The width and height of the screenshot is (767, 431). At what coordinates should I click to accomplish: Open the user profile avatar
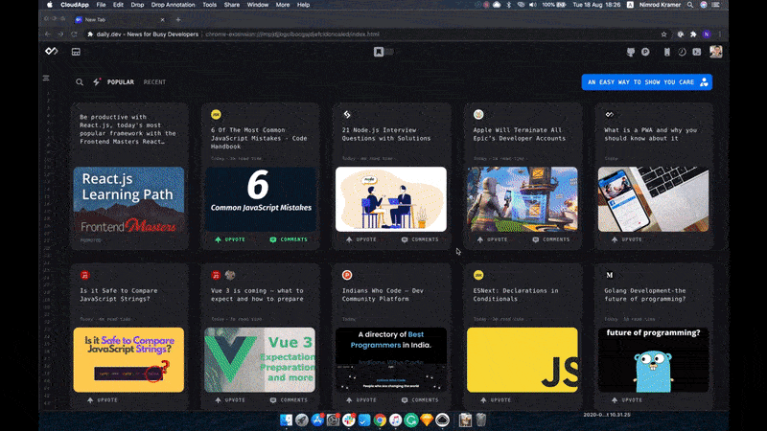[x=716, y=52]
